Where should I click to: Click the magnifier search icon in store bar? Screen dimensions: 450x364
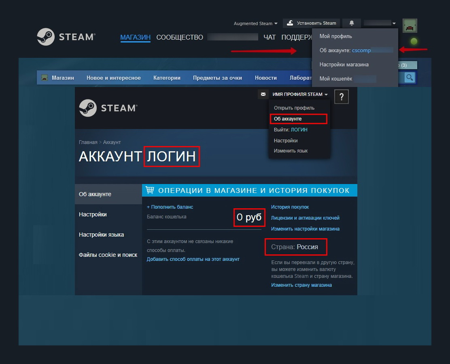[410, 77]
